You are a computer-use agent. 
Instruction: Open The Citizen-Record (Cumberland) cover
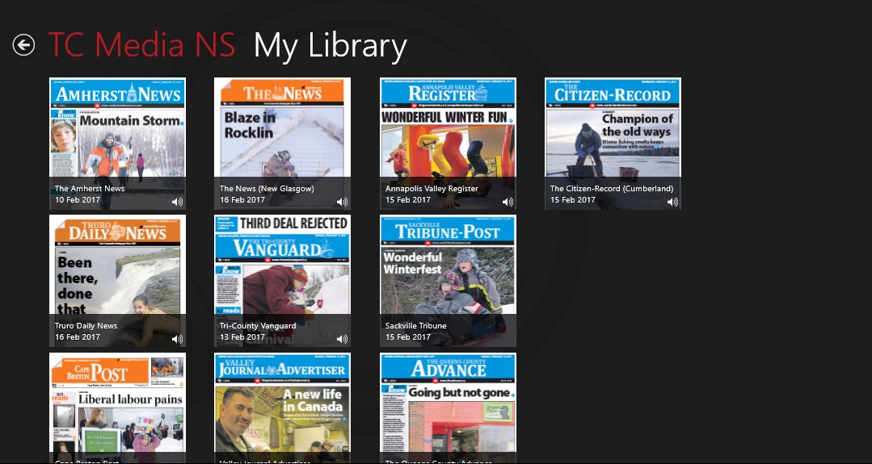click(613, 143)
